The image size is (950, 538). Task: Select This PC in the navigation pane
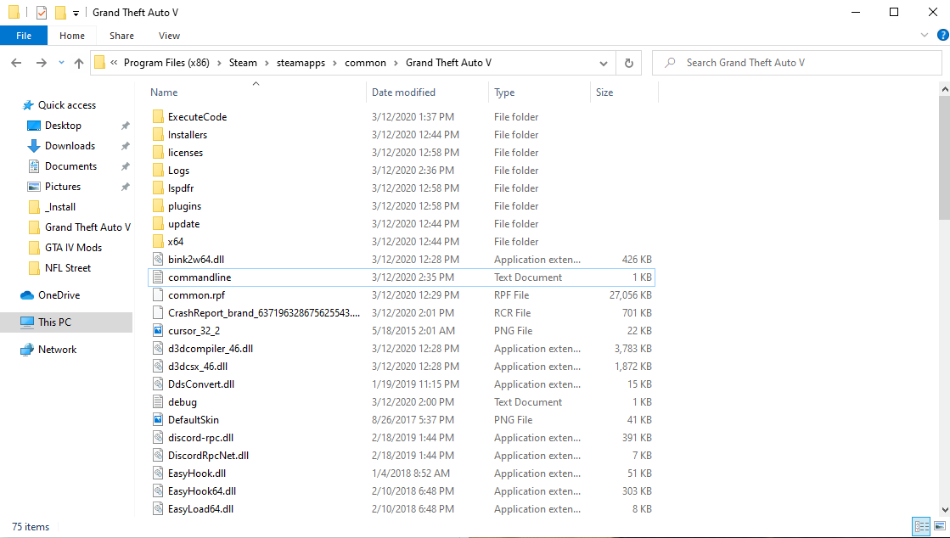pyautogui.click(x=66, y=322)
